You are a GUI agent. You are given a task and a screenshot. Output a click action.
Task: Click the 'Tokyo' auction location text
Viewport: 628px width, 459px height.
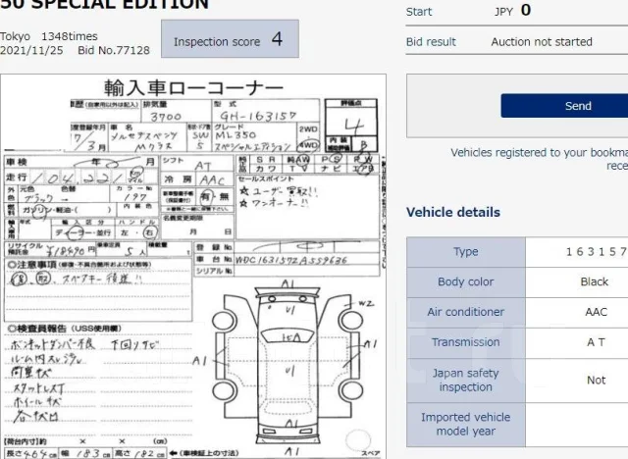(15, 36)
